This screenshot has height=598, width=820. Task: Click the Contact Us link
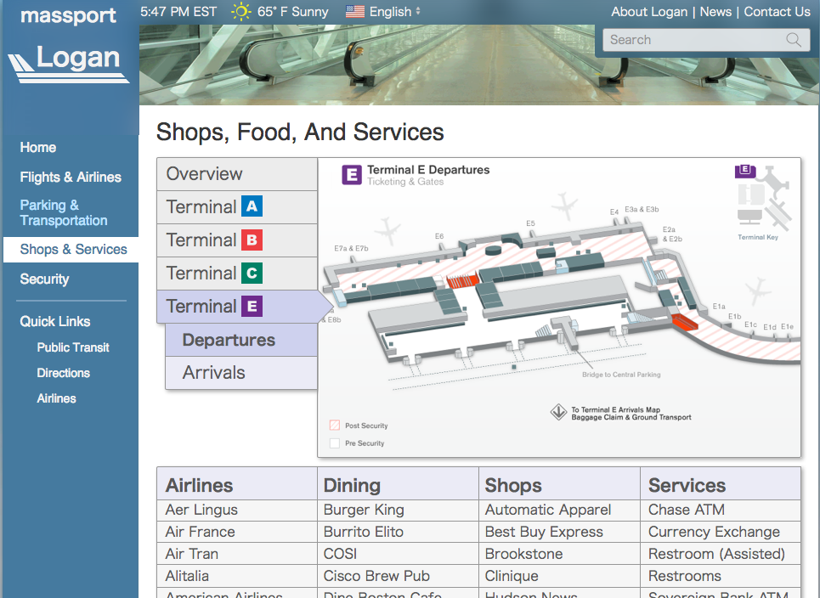[777, 12]
